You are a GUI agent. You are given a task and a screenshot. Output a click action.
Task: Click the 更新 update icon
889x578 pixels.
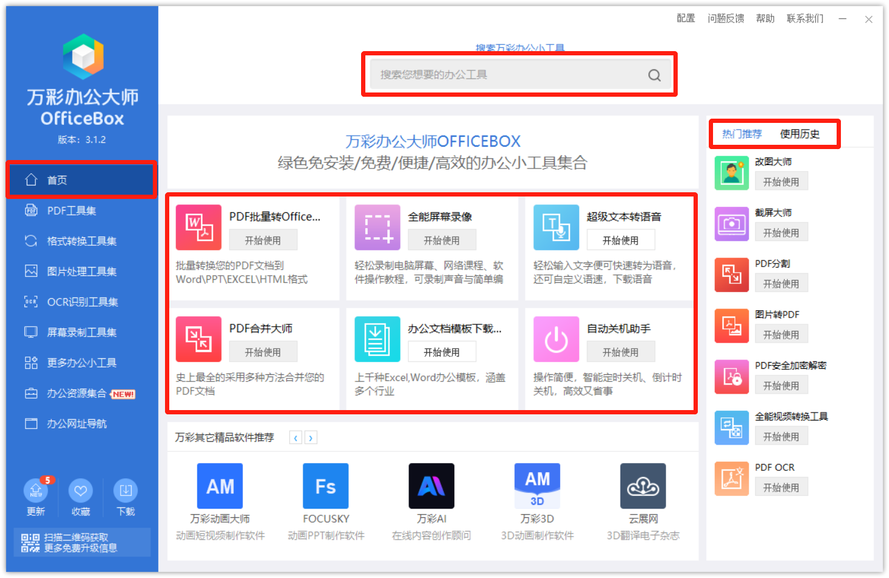pos(36,490)
